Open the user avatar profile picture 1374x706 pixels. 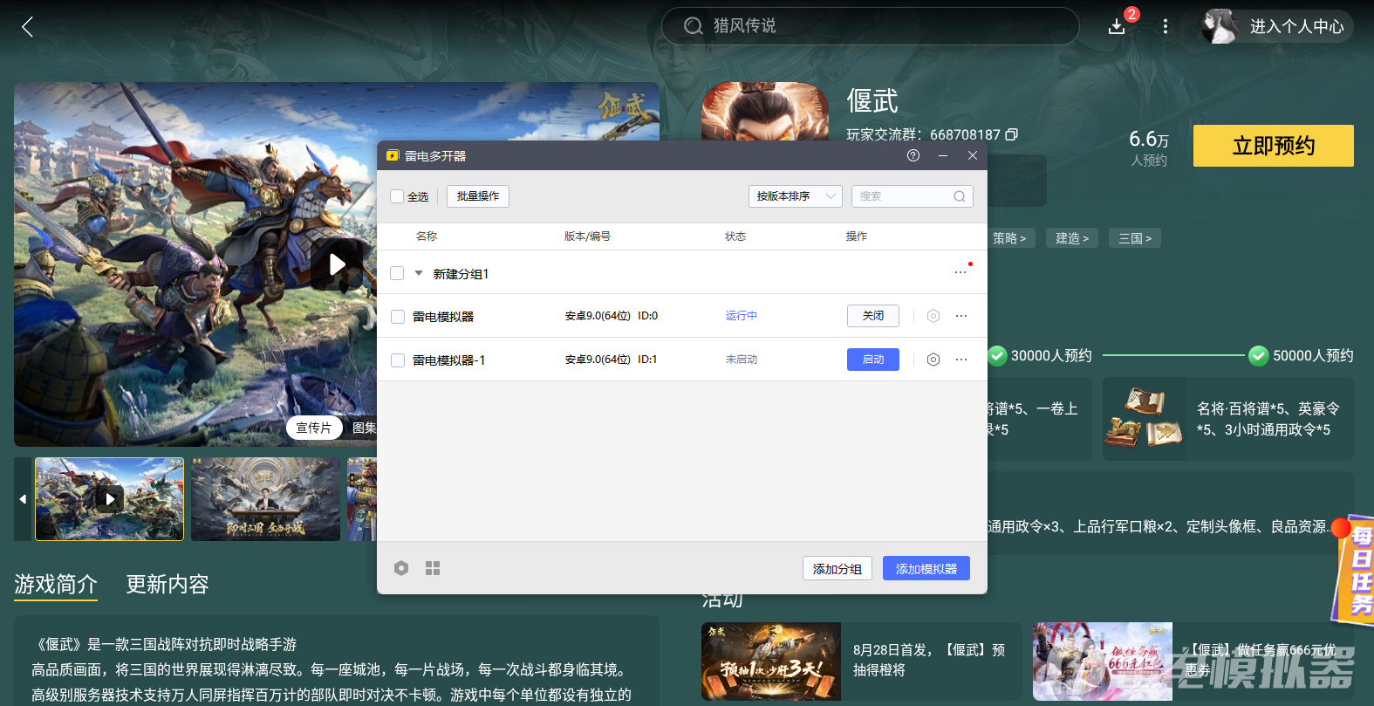(1220, 26)
